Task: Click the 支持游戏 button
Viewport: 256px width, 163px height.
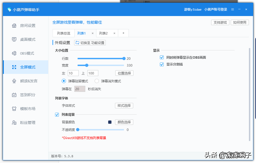Action: [x=220, y=22]
